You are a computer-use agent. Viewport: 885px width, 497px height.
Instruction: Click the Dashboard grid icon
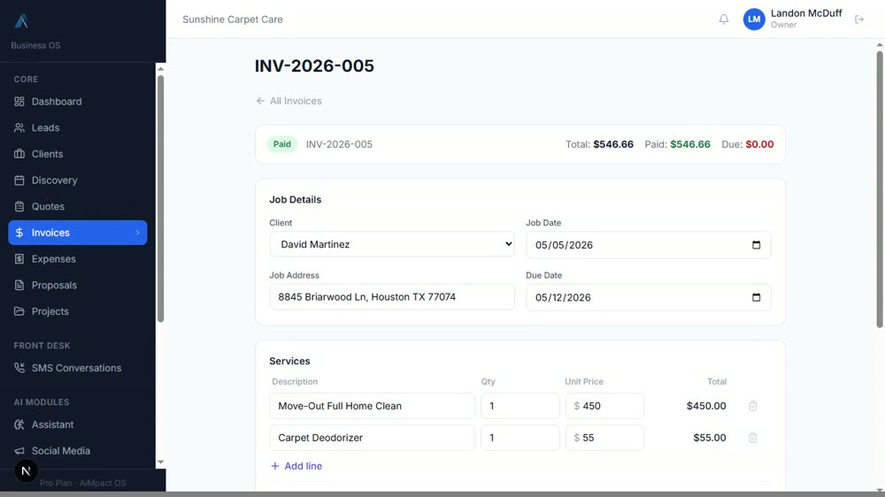pos(19,102)
